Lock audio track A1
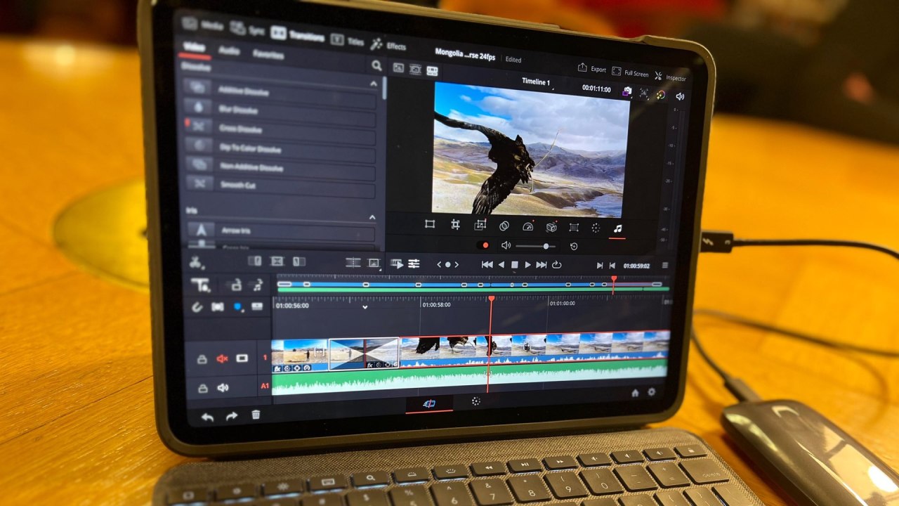The width and height of the screenshot is (899, 506). pos(203,388)
